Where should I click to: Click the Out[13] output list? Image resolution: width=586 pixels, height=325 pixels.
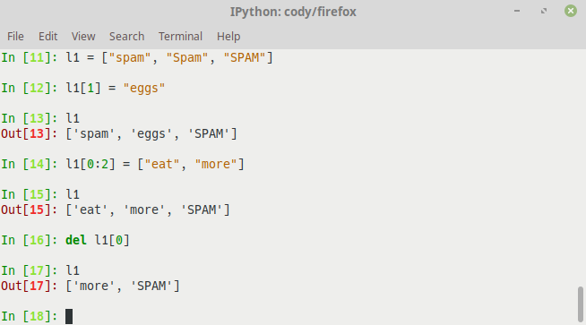151,133
